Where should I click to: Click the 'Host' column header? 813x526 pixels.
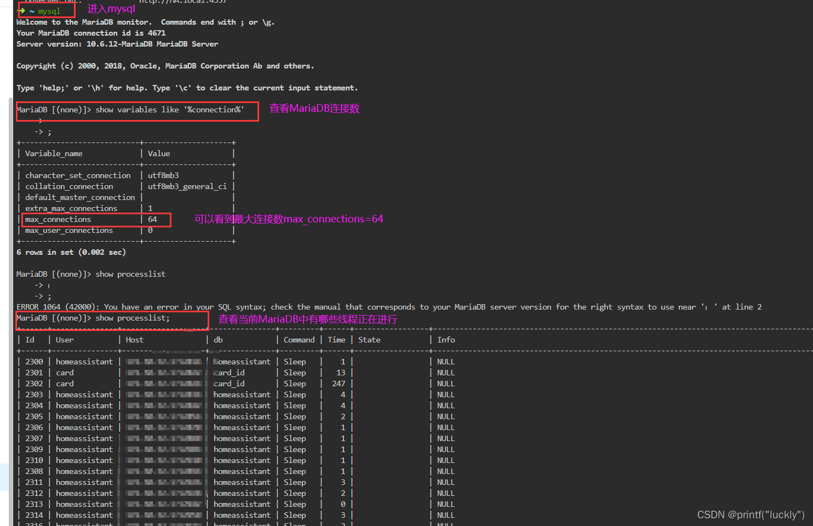[x=135, y=340]
